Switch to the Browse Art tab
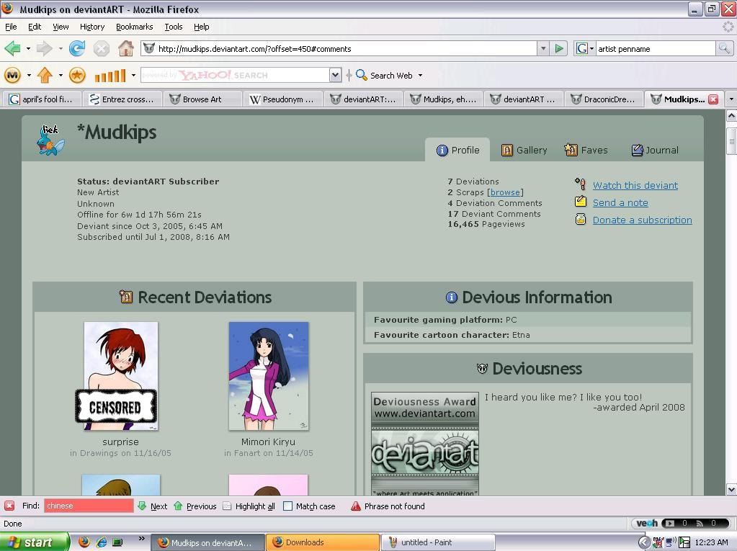 202,99
